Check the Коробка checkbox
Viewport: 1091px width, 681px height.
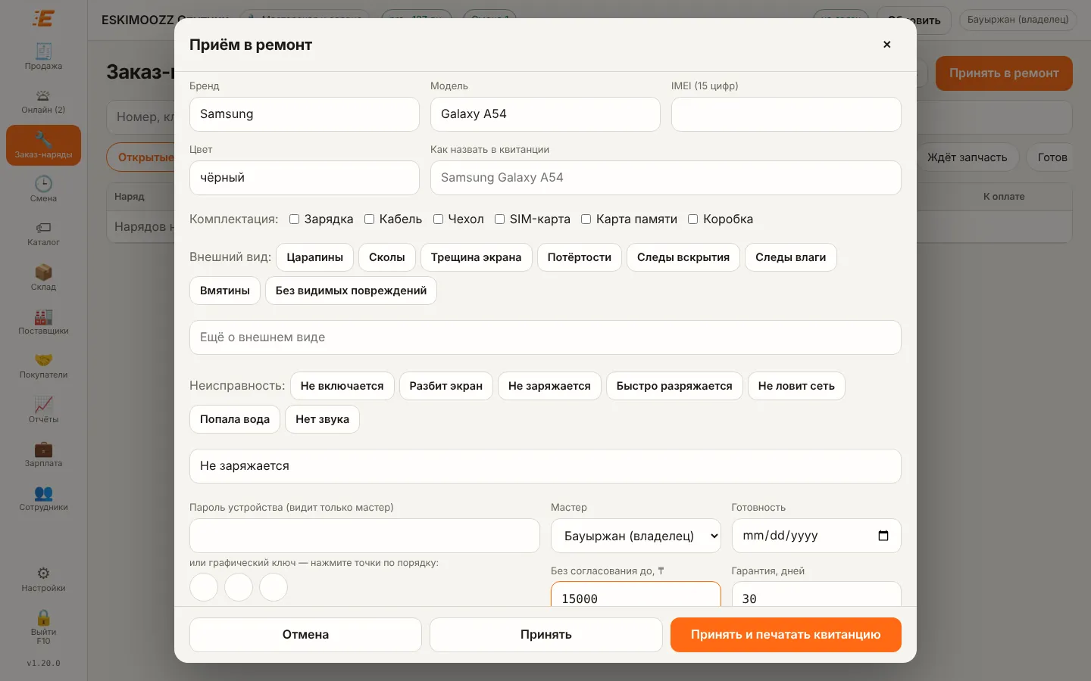[692, 219]
